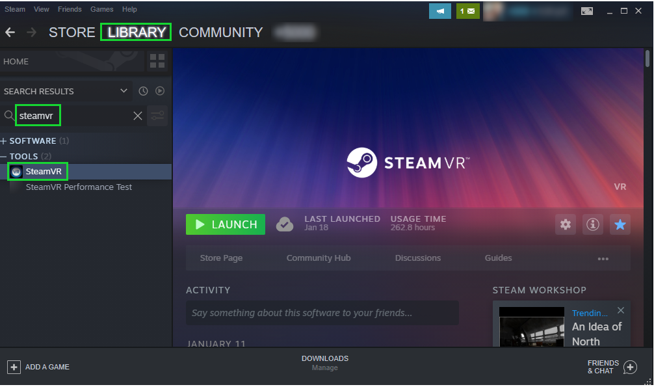Open SteamVR settings gear icon

click(566, 224)
